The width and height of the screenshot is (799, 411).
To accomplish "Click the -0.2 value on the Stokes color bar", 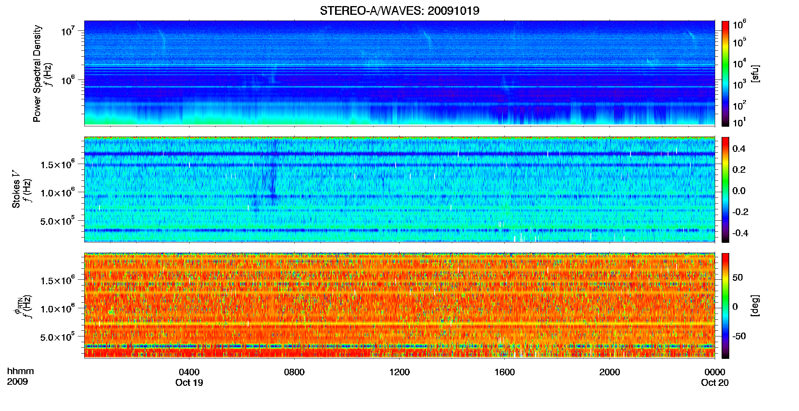I will [x=740, y=212].
